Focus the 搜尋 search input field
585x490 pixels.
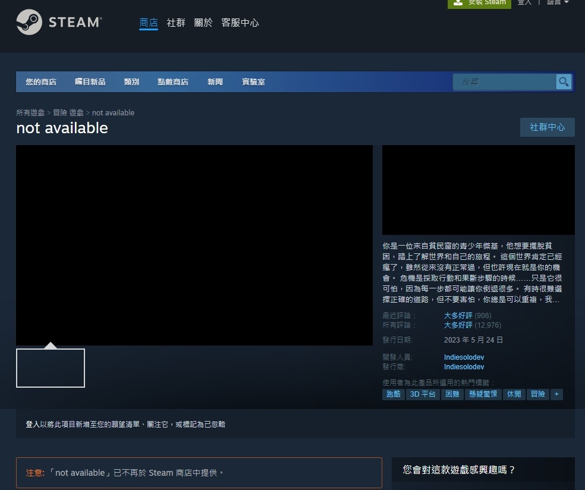[x=504, y=81]
